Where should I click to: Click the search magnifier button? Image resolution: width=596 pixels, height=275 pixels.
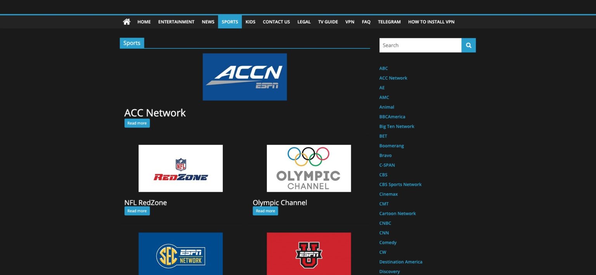(x=468, y=45)
